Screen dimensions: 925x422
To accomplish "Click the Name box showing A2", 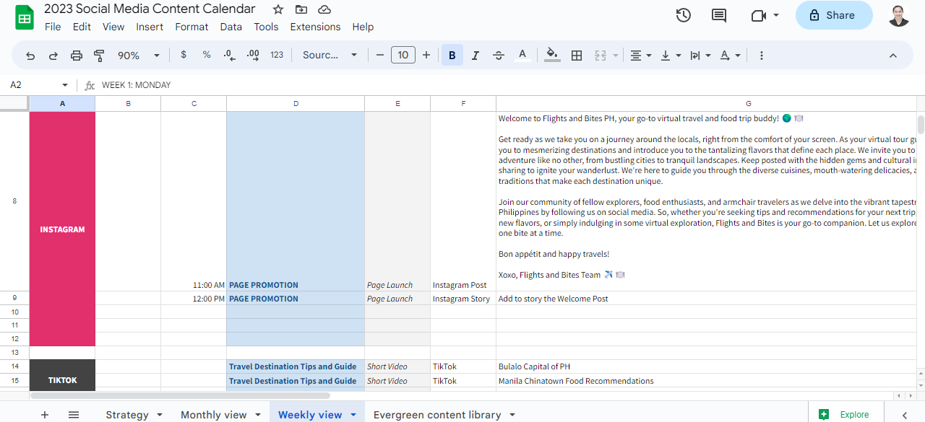I will 39,85.
